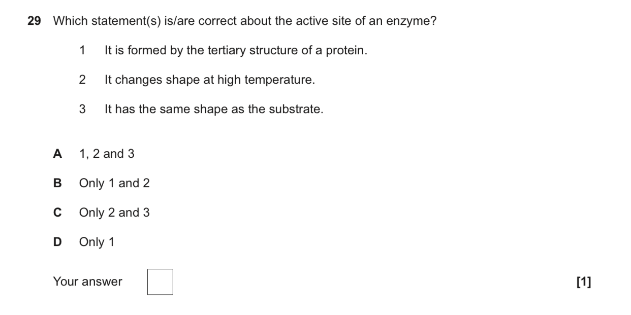Click the statement about tertiary structure
This screenshot has width=631, height=315.
point(235,51)
